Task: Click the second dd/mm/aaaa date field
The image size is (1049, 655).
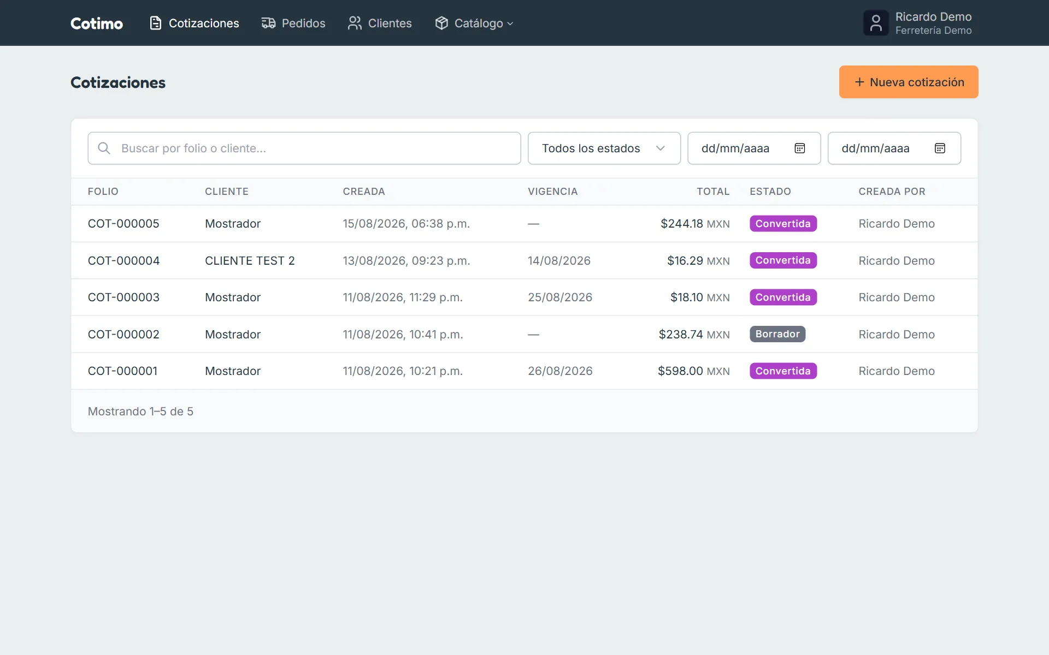Action: click(894, 148)
